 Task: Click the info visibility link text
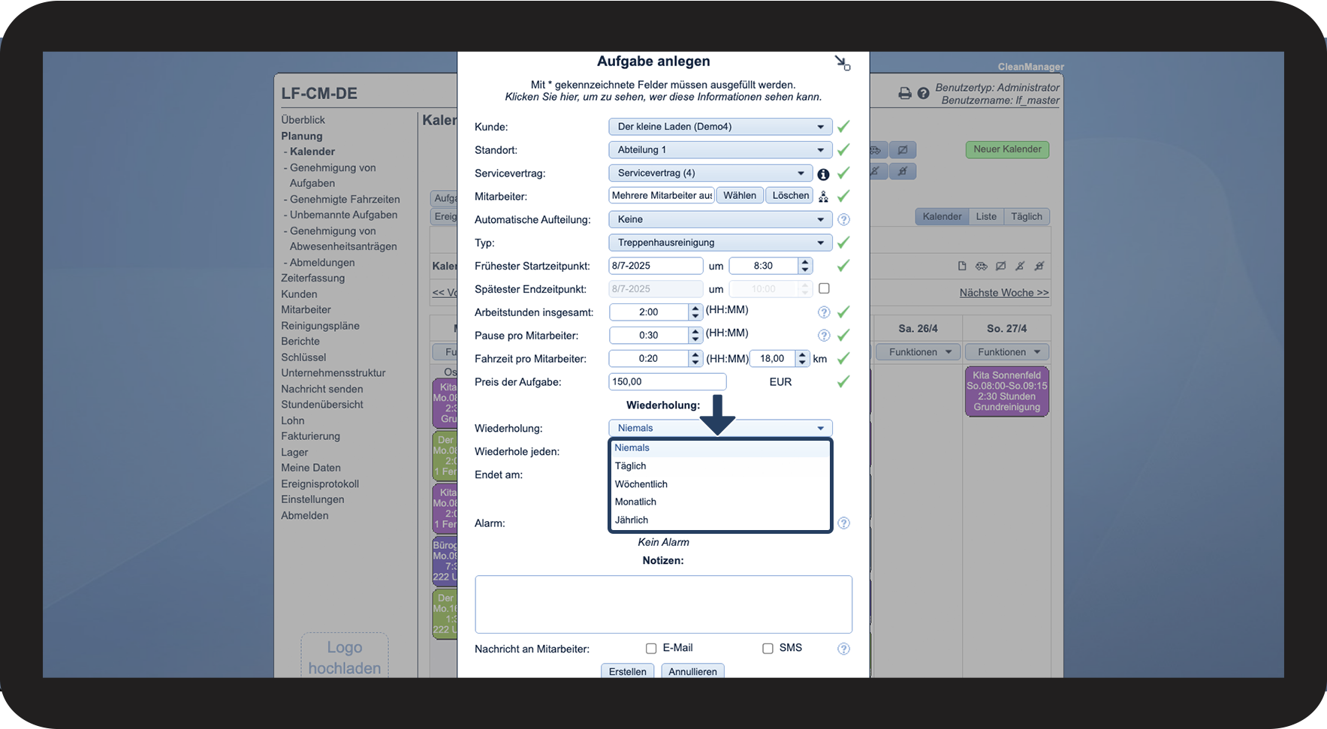[663, 97]
